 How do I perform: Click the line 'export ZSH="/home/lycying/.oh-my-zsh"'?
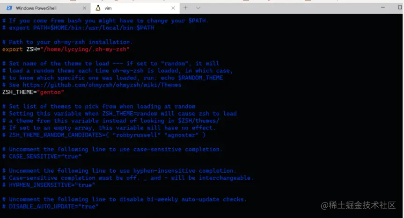[x=66, y=49]
